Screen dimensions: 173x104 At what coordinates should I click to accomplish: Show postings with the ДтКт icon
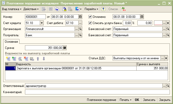pos(124,9)
